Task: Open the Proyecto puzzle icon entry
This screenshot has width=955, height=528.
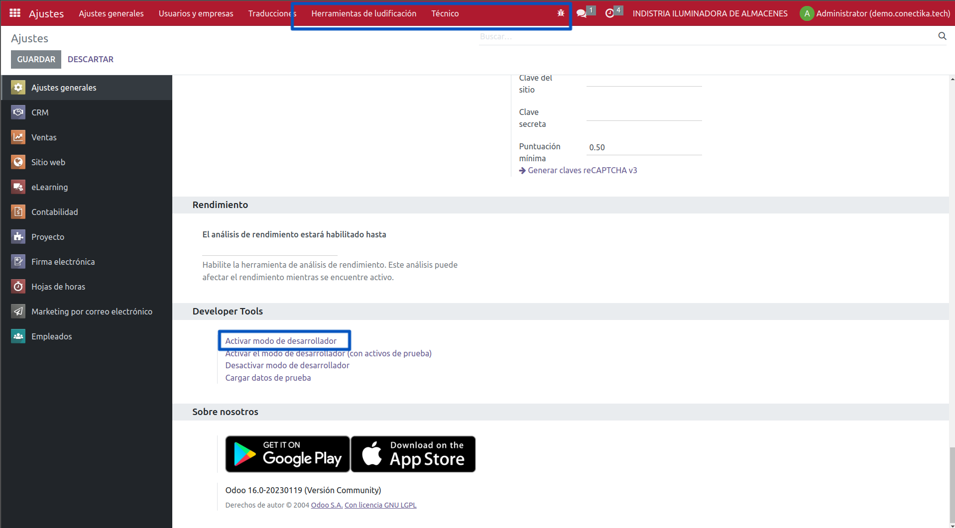Action: (18, 237)
